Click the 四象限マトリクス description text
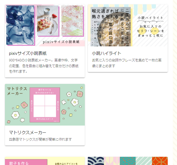This screenshot has width=177, height=165. (40, 139)
